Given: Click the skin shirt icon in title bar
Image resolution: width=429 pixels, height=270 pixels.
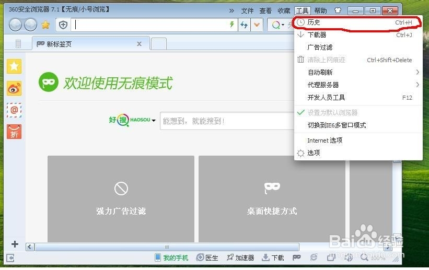Looking at the screenshot, I should (x=338, y=10).
